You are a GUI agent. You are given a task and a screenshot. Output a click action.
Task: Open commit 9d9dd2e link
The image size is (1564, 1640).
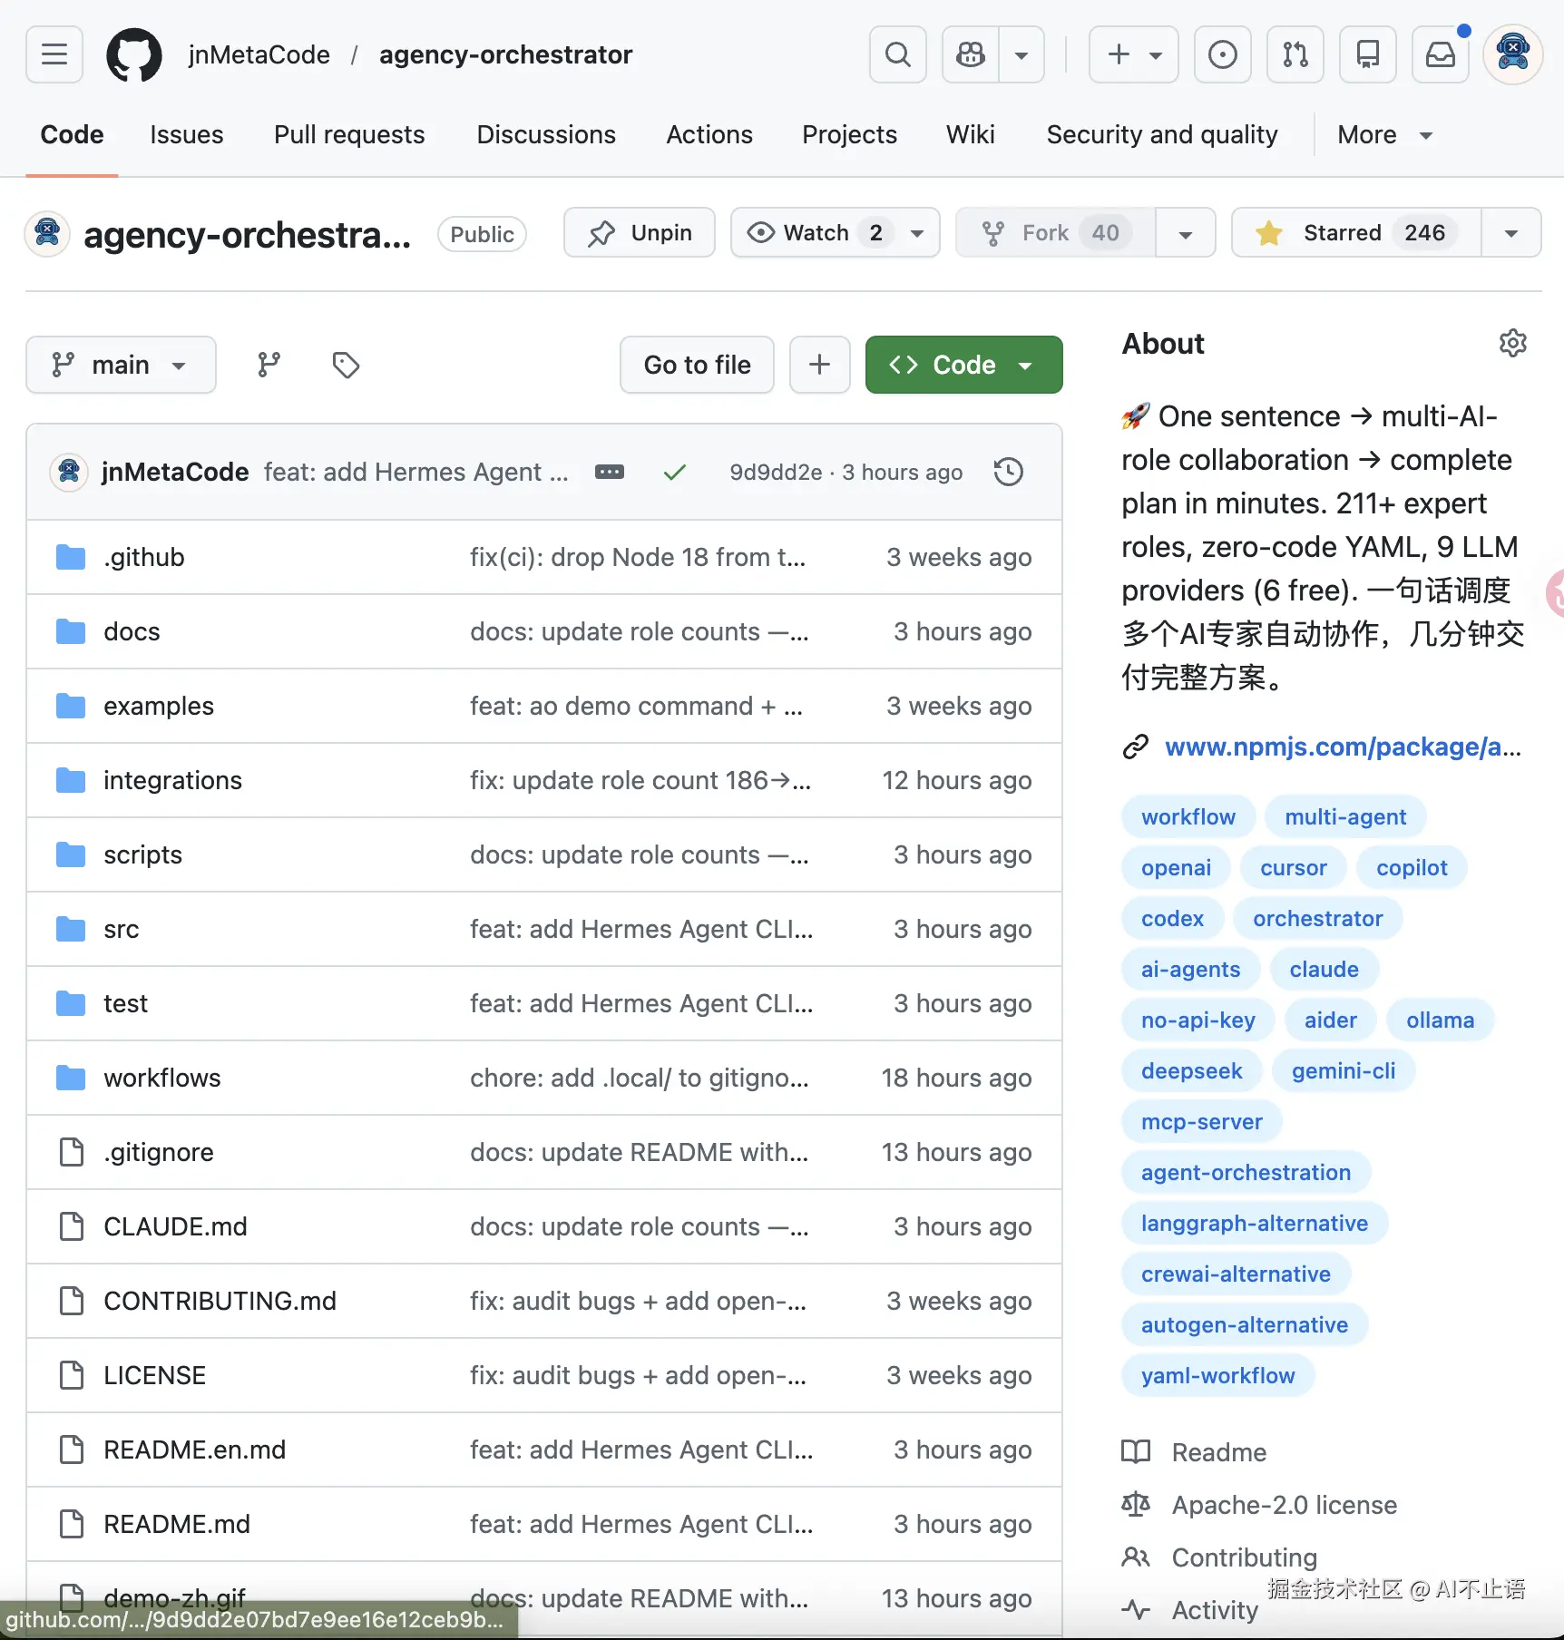click(x=776, y=473)
